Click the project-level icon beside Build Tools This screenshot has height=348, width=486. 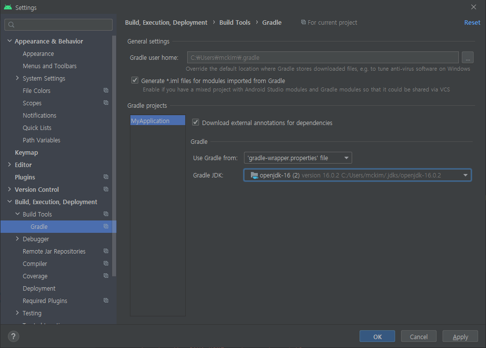click(x=106, y=214)
